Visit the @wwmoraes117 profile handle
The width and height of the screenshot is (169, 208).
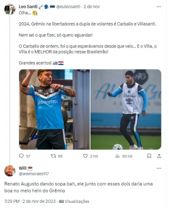point(34,174)
